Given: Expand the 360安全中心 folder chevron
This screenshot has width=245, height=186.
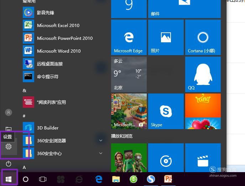Looking at the screenshot, I should pos(101,153).
